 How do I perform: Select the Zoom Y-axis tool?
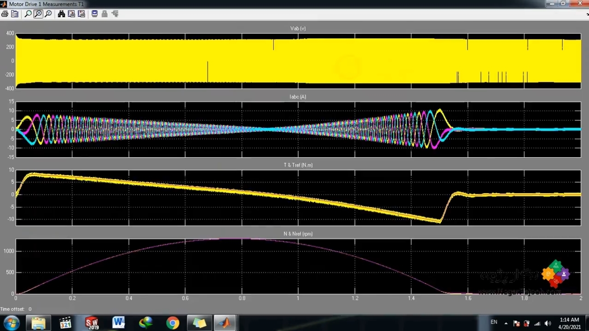(x=48, y=14)
